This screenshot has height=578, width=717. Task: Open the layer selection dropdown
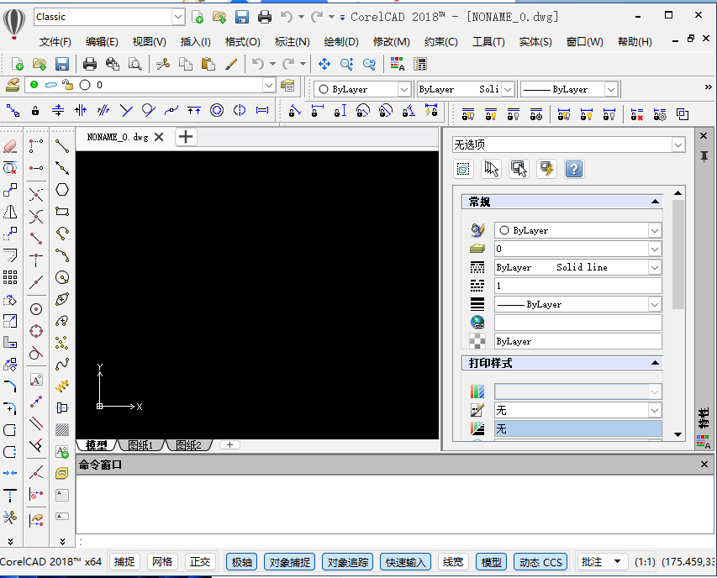[269, 85]
